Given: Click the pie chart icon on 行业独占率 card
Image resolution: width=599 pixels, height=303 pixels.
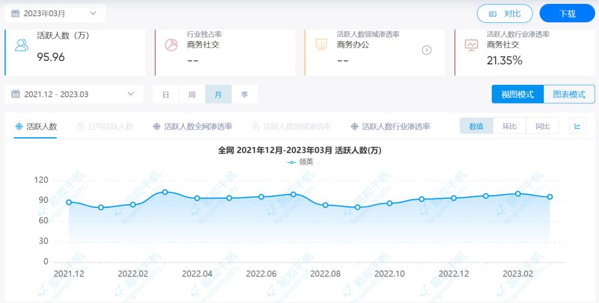Looking at the screenshot, I should 171,45.
